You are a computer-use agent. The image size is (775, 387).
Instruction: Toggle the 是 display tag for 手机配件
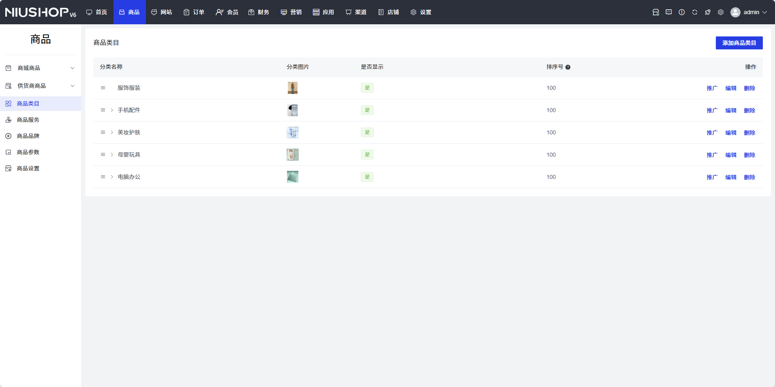tap(367, 110)
